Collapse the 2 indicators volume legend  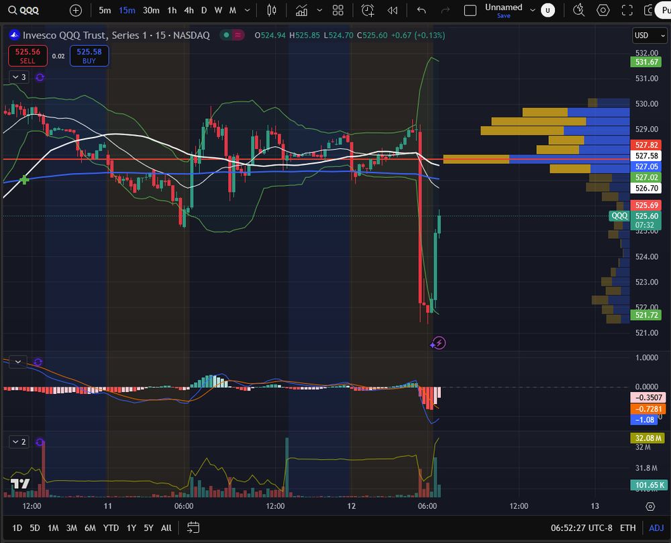19,442
